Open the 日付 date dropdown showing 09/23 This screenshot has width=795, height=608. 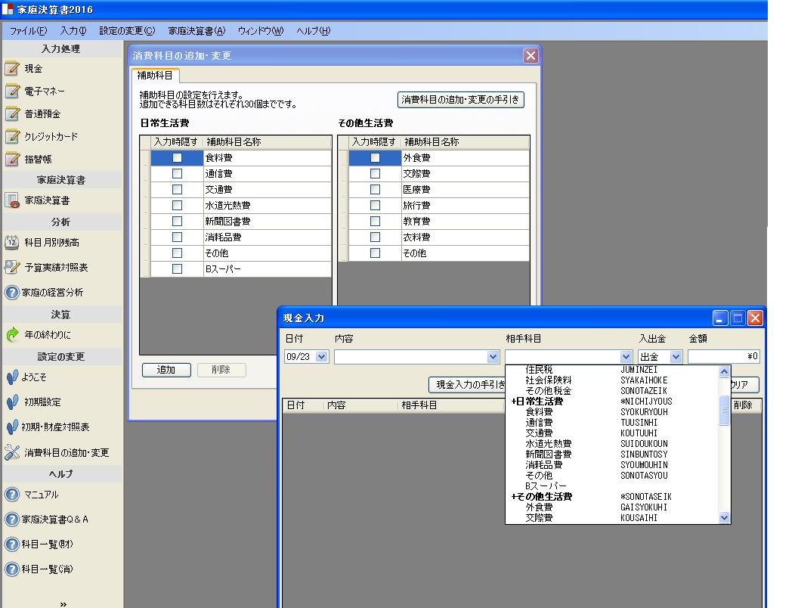coord(322,357)
